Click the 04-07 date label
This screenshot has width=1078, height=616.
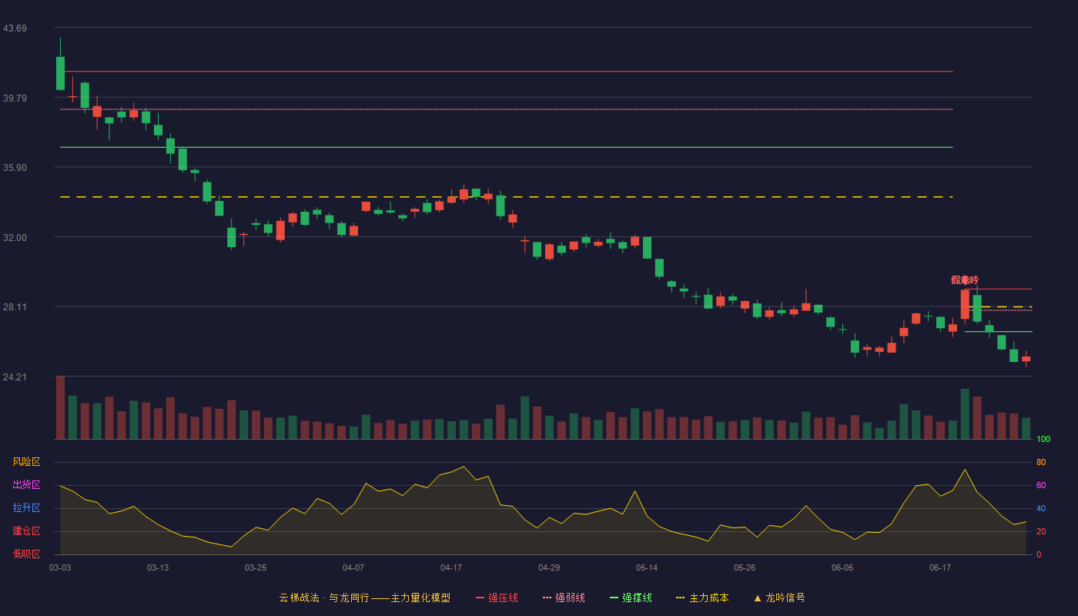pos(353,567)
